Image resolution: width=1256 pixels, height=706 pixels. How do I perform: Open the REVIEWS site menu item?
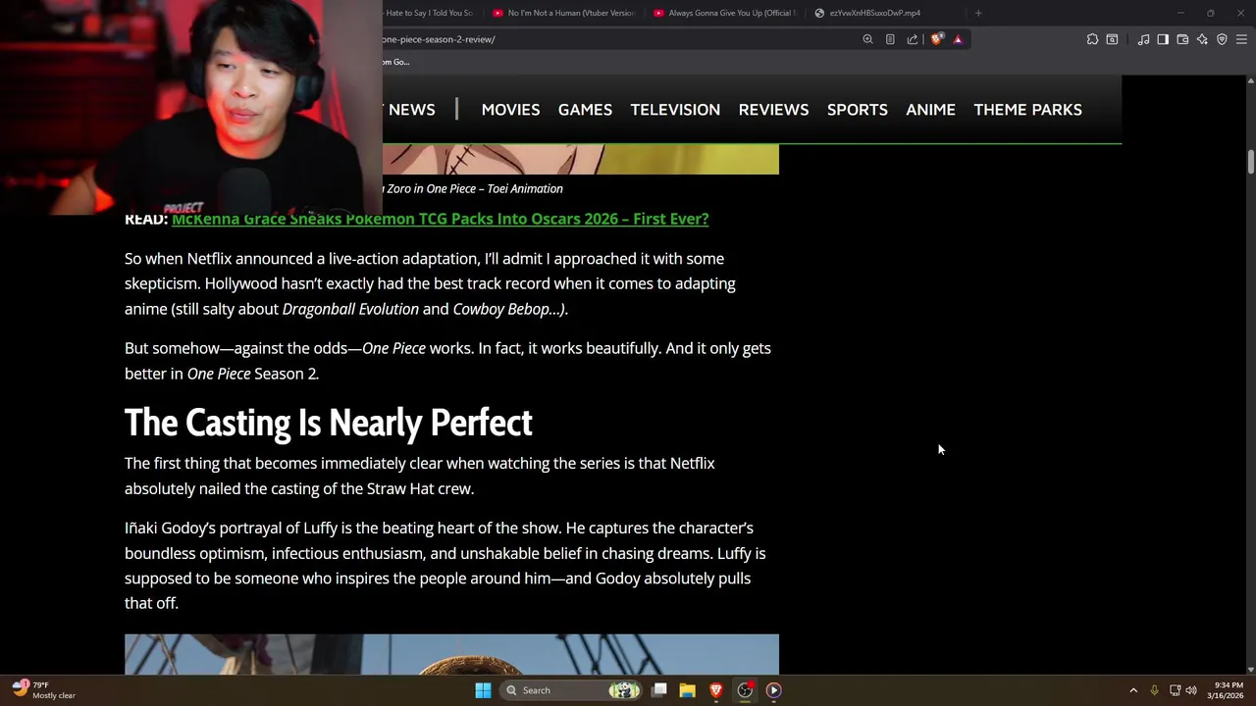click(773, 110)
